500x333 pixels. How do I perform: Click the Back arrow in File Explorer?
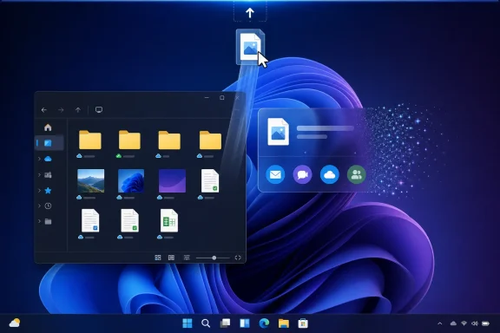(44, 110)
